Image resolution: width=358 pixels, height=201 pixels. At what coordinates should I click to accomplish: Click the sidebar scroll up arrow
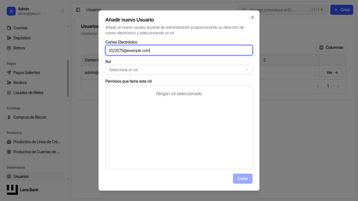tap(68, 27)
